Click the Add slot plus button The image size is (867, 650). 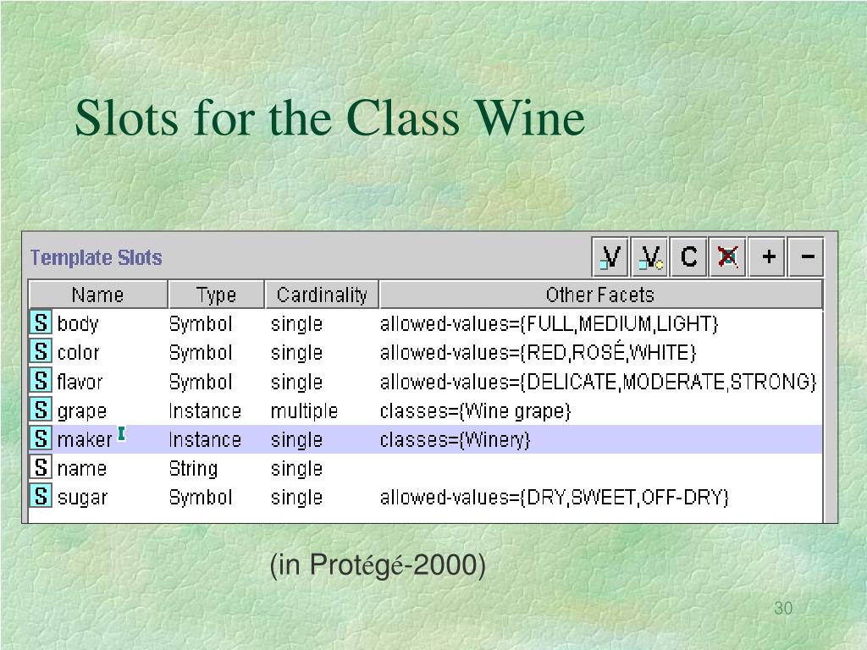click(767, 257)
